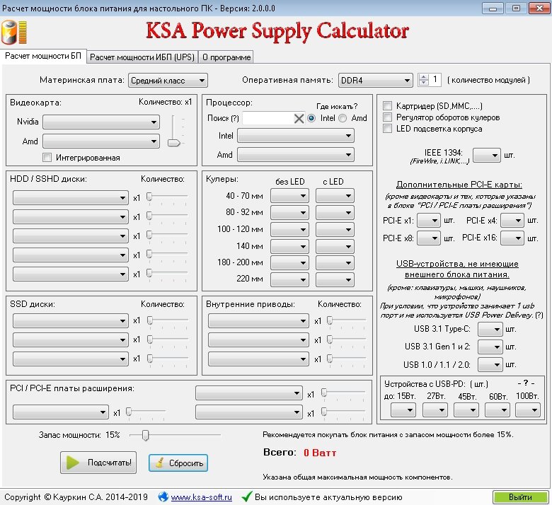This screenshot has width=552, height=505.
Task: Open the Intel processor dropdown
Action: tap(296, 136)
